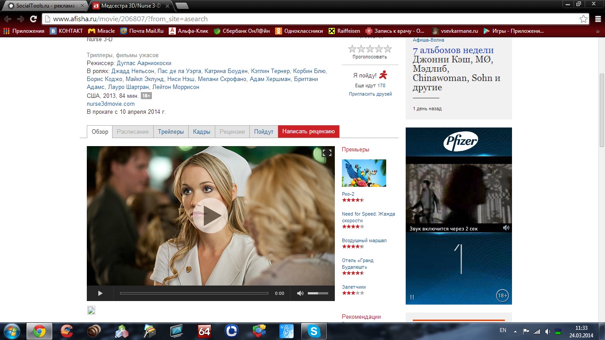Image resolution: width=605 pixels, height=340 pixels.
Task: Open Chrome from the taskbar
Action: point(39,331)
